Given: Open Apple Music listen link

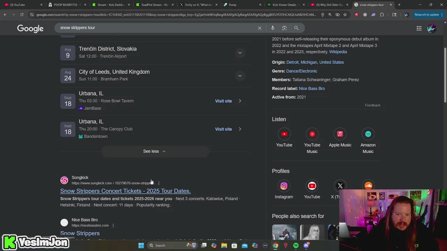Looking at the screenshot, I should 340,134.
